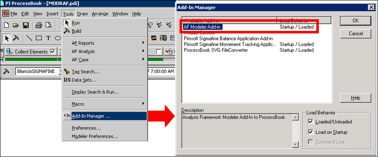Select the Build mode hammer tool in toolbar
The width and height of the screenshot is (378, 157).
tap(16, 38)
